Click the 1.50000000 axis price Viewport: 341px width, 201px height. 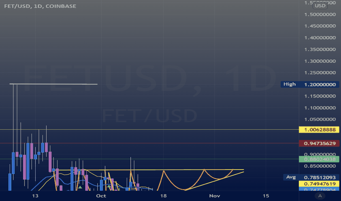[320, 15]
